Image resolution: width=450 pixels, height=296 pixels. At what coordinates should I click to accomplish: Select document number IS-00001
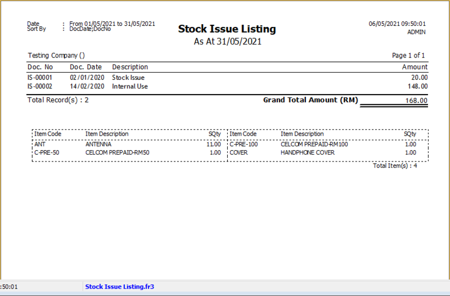point(40,78)
